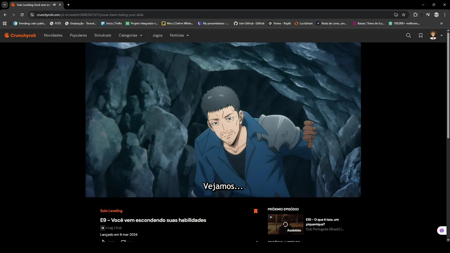450x253 pixels.
Task: Go to Populares section
Action: point(78,35)
